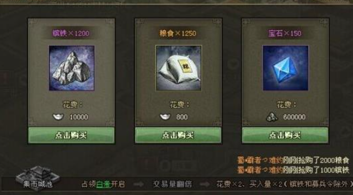Viewport: 353px width, 195px height.
Task: Click the 镔铁×1200 title label
Action: pyautogui.click(x=71, y=33)
